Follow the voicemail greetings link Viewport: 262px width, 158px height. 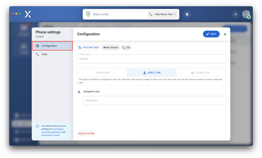pyautogui.click(x=51, y=132)
